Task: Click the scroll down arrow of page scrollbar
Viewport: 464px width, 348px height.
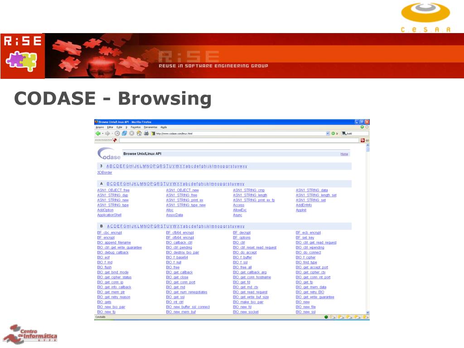Action: click(x=367, y=313)
